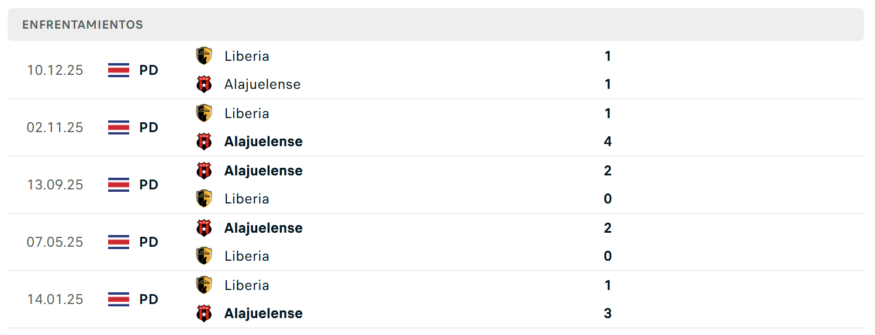Viewport: 875px width, 335px height.
Task: Click Costa Rica flag for 10.12.25 match
Action: point(119,70)
